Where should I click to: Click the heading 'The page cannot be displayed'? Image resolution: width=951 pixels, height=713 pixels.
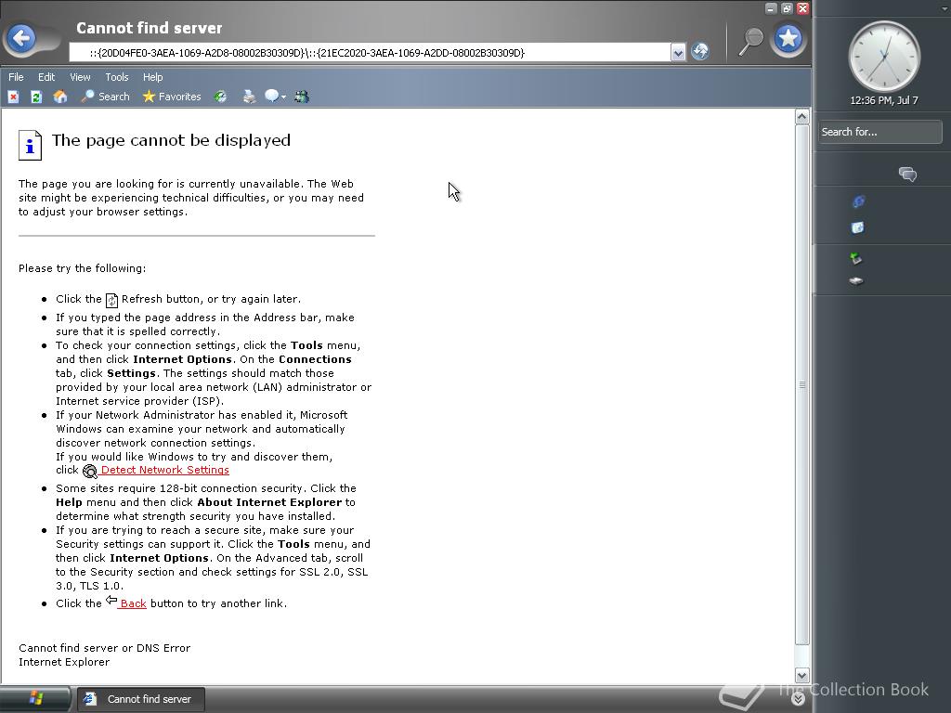click(x=171, y=140)
